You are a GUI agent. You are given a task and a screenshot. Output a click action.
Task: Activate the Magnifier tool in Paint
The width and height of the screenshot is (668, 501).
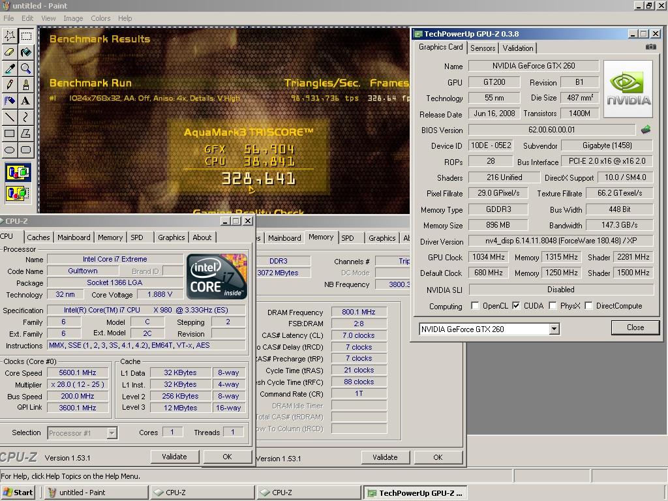click(x=26, y=68)
